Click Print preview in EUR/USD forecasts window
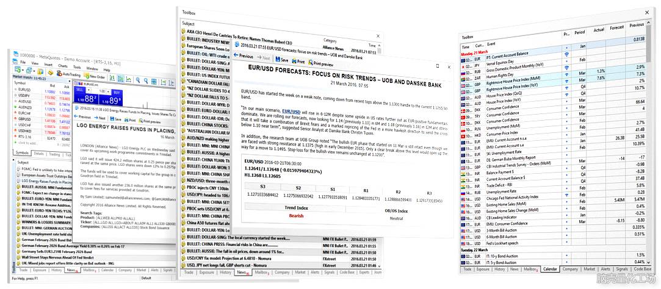The image size is (661, 289). (320, 64)
